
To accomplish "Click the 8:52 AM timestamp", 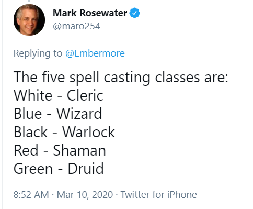I will 31,194.
